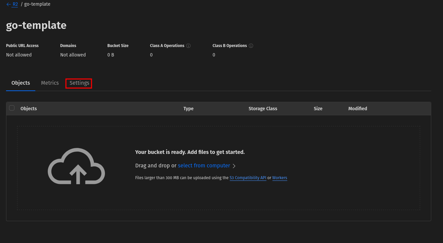
Task: Click the Storage Class column header
Action: tap(263, 109)
